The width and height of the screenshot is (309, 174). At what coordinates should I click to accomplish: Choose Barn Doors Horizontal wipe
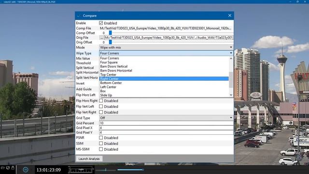pyautogui.click(x=164, y=71)
